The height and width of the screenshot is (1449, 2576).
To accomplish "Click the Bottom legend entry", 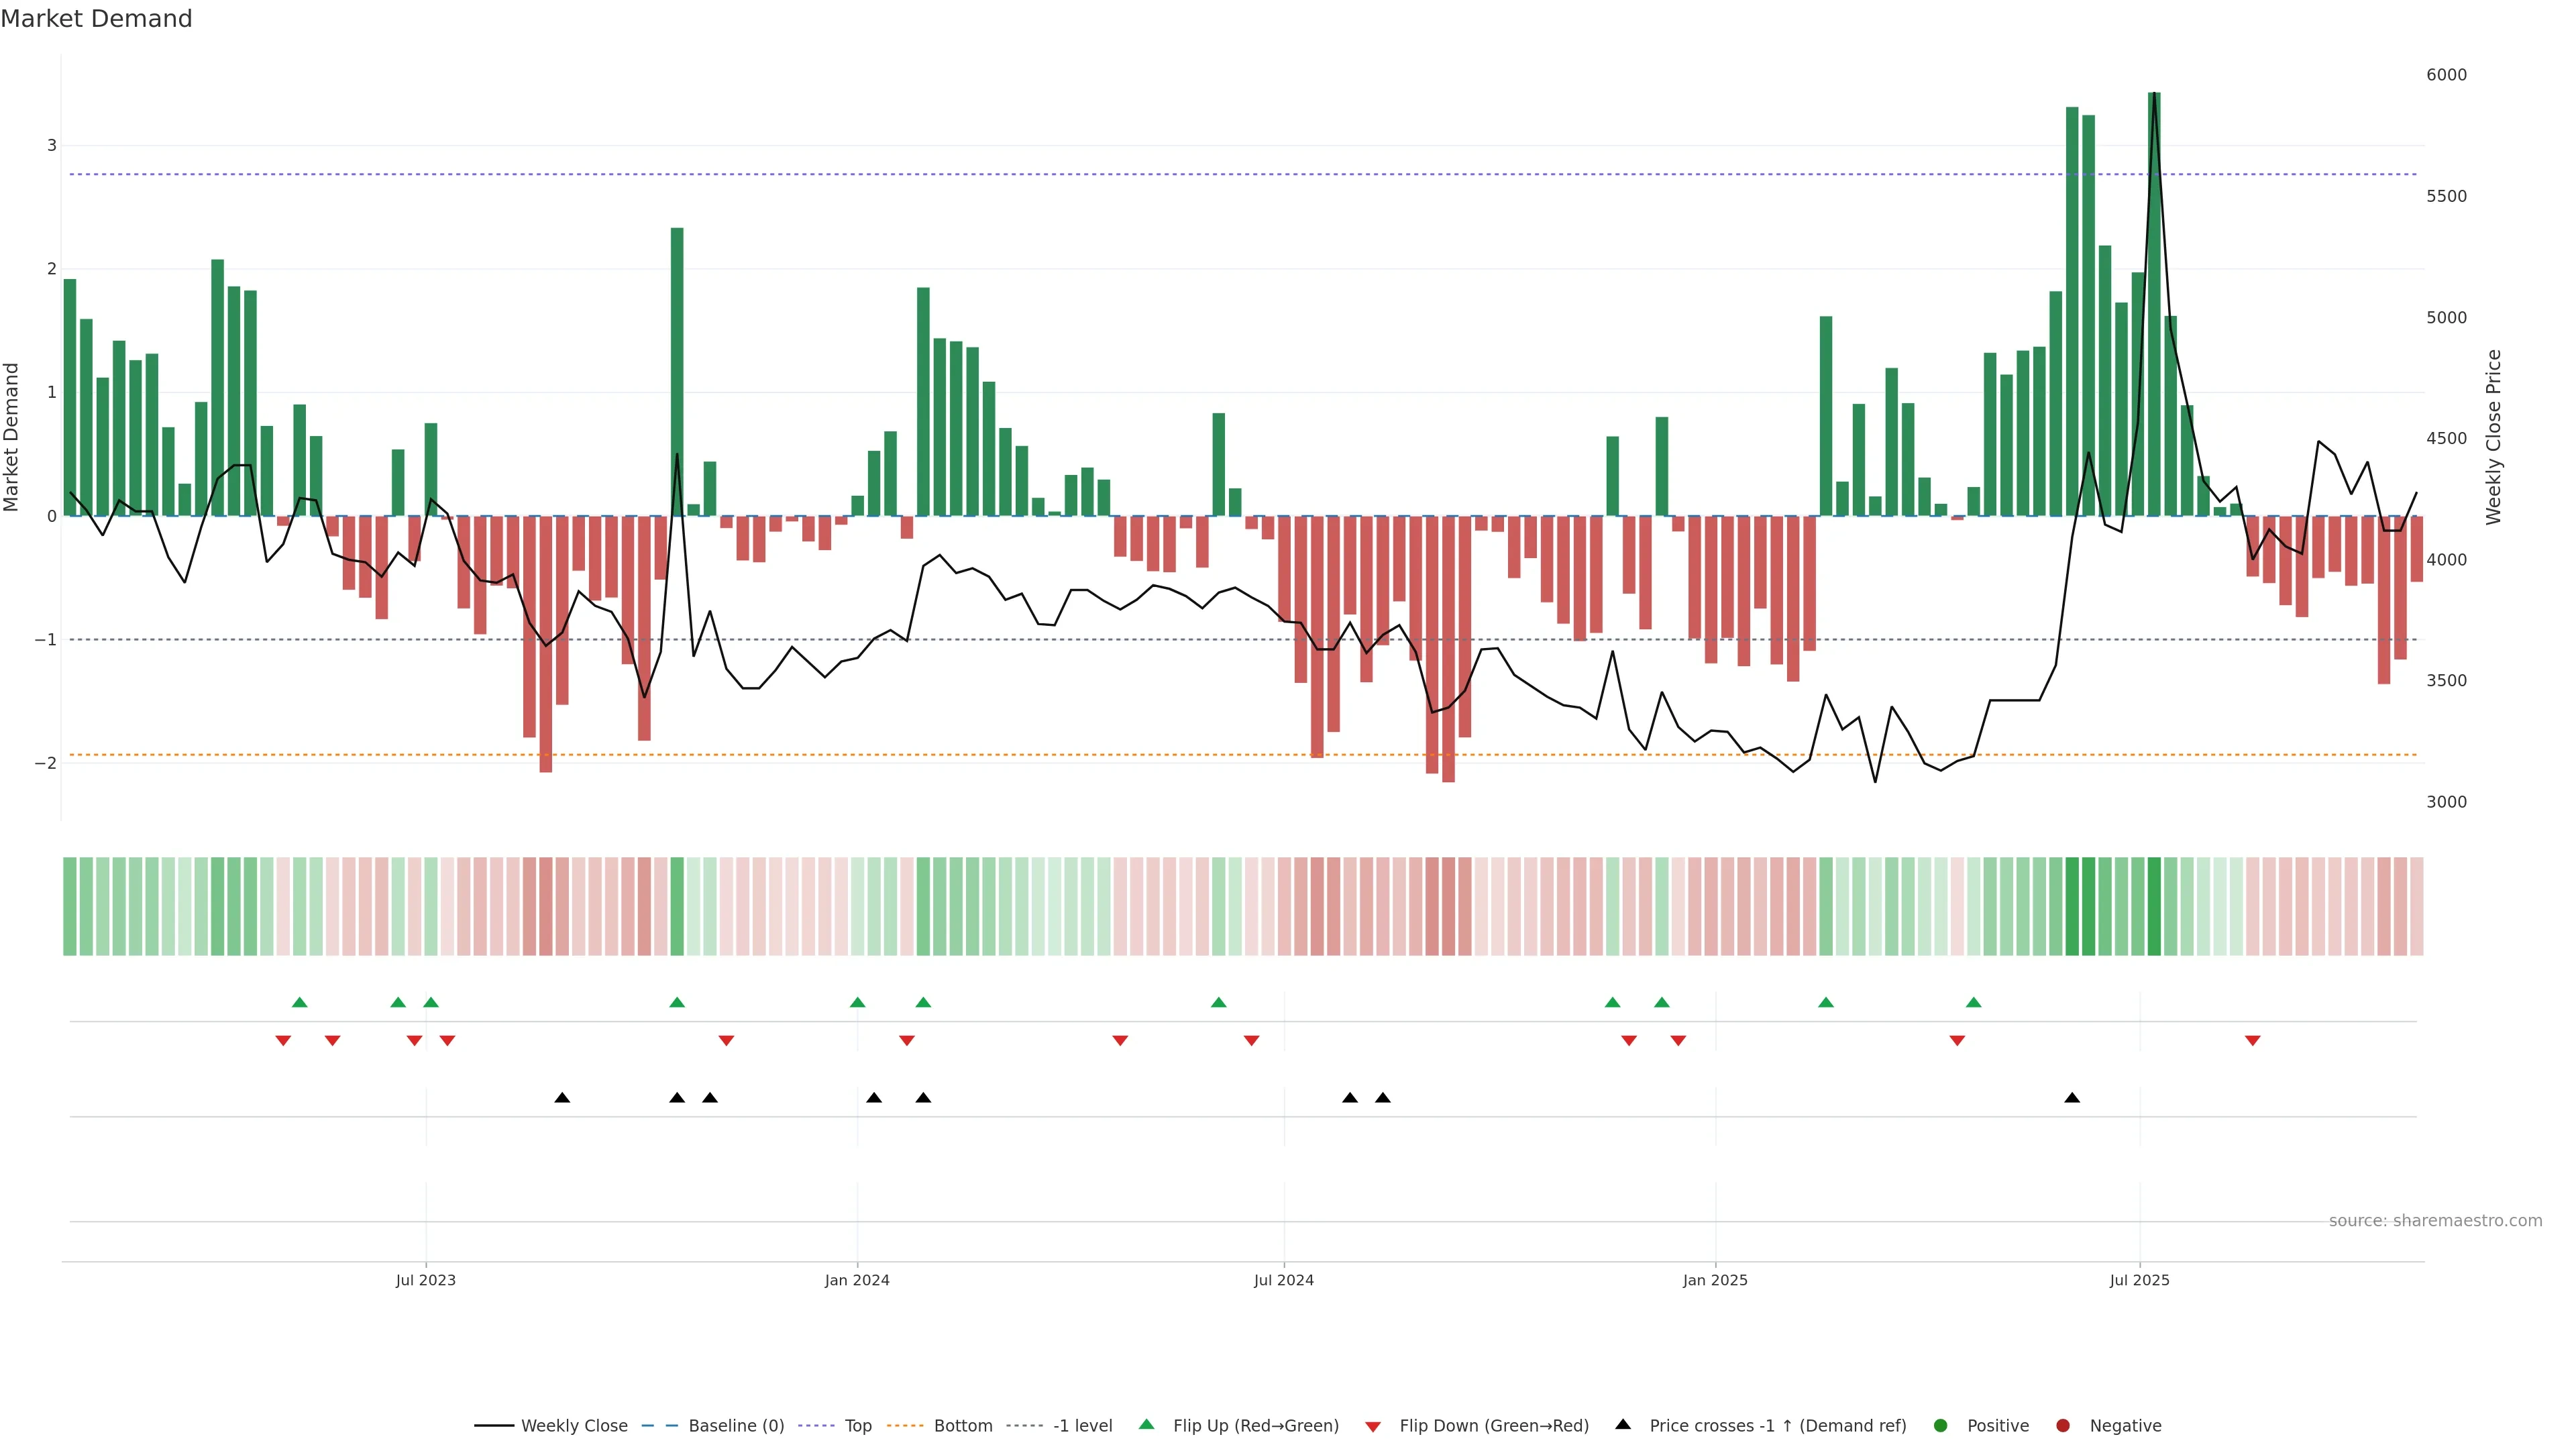I will [962, 1425].
